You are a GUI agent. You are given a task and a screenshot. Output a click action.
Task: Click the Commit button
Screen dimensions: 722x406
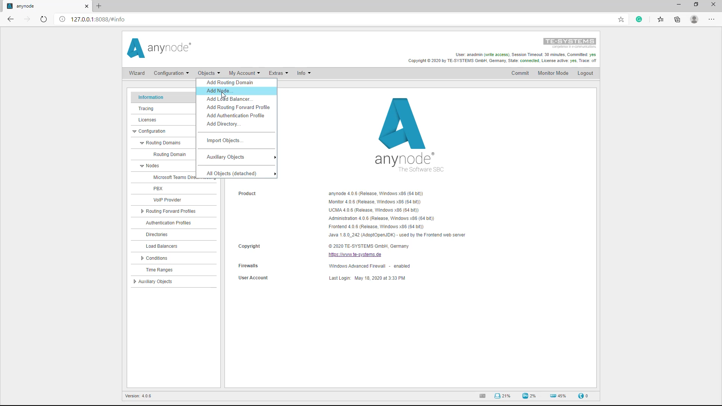pyautogui.click(x=520, y=73)
